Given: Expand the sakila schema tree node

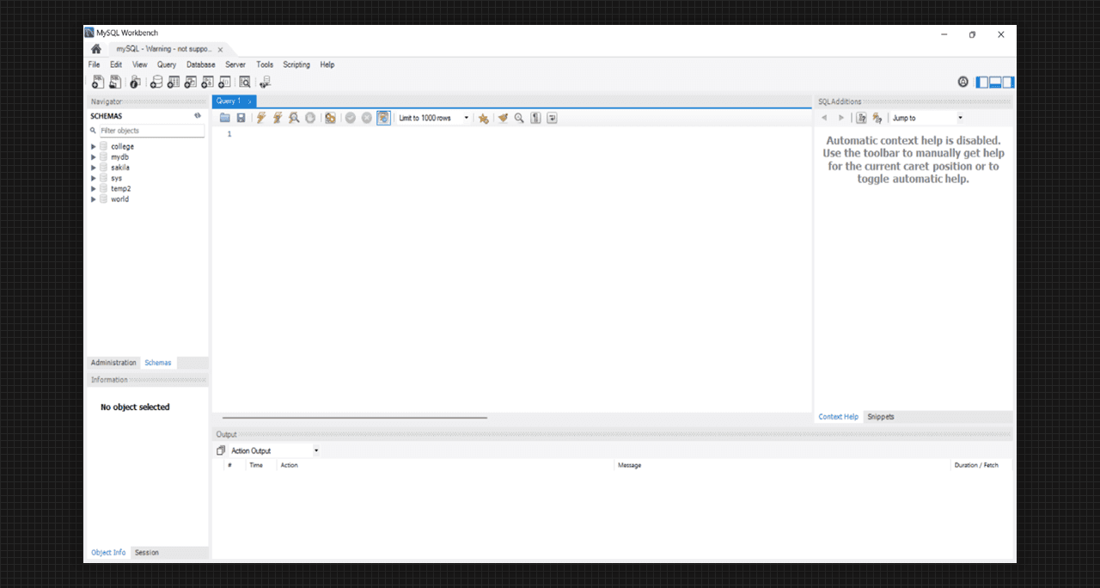Looking at the screenshot, I should point(94,168).
